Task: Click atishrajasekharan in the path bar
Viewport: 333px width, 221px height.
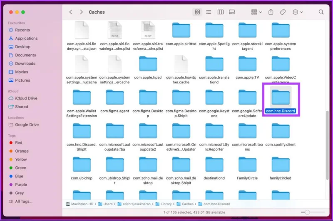Action: [x=134, y=204]
